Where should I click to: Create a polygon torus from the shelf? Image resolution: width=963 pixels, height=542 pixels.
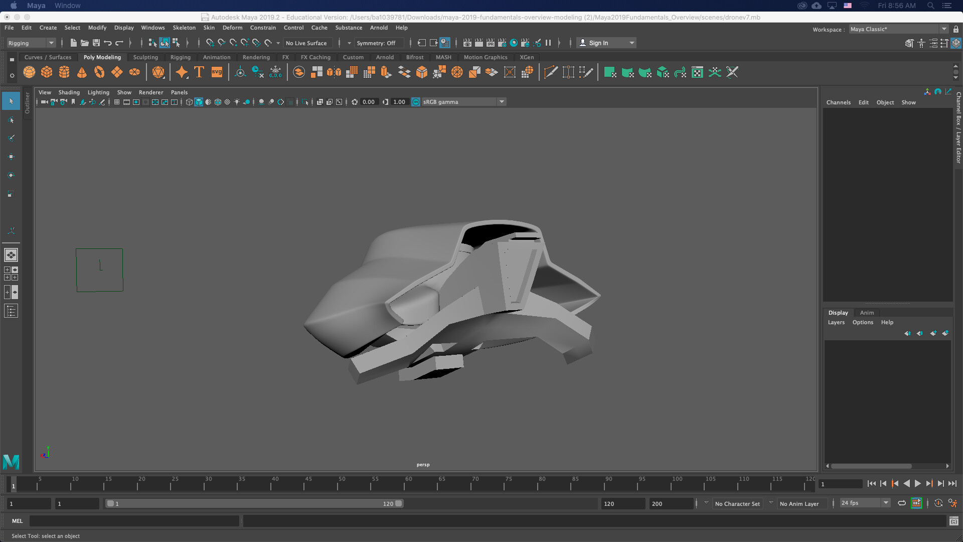[99, 72]
